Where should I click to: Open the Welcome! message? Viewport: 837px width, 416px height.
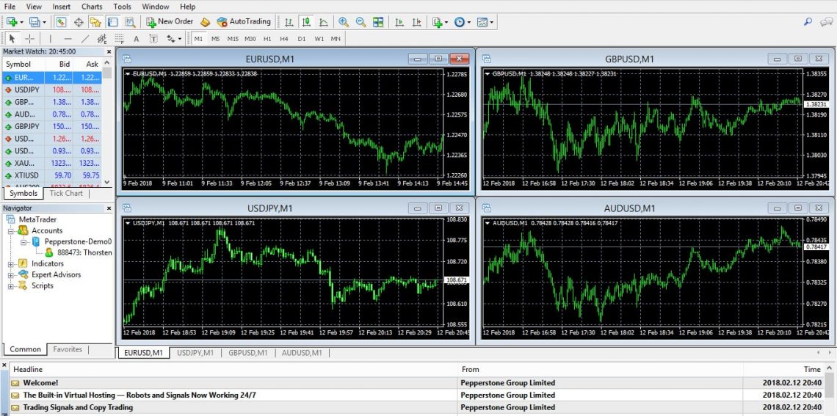pos(40,383)
